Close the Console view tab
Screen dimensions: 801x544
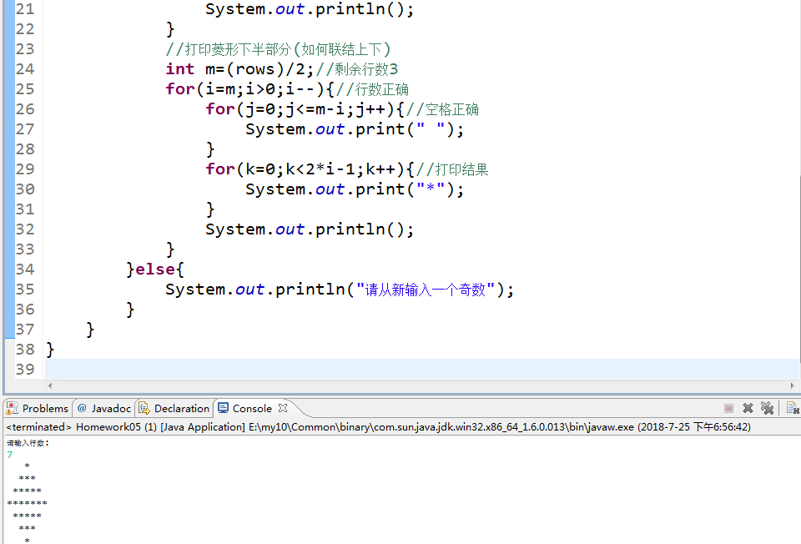click(x=283, y=408)
